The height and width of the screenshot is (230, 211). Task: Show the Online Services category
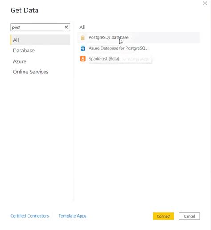31,72
